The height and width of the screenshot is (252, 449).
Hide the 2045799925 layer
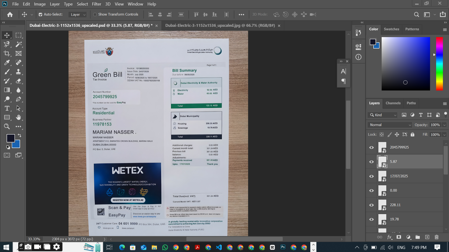tap(372, 147)
